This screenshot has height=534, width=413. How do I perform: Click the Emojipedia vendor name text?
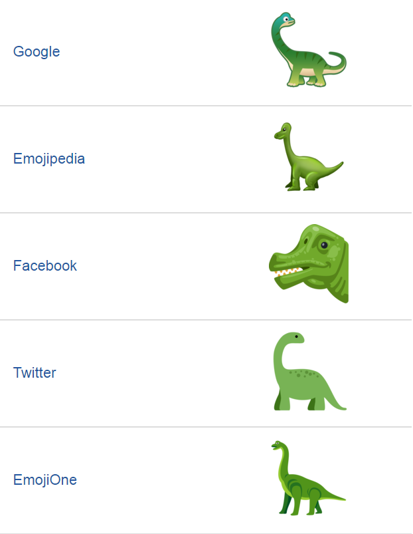tap(49, 159)
